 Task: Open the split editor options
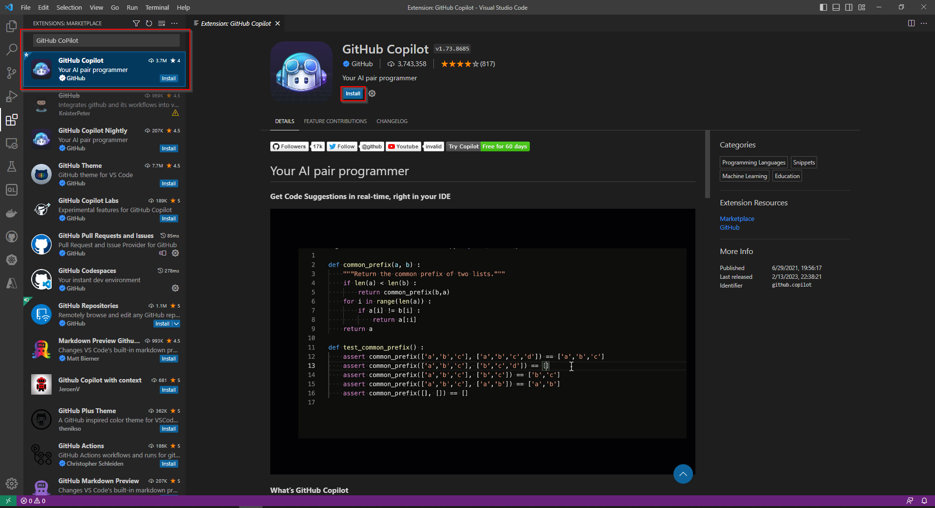[911, 23]
